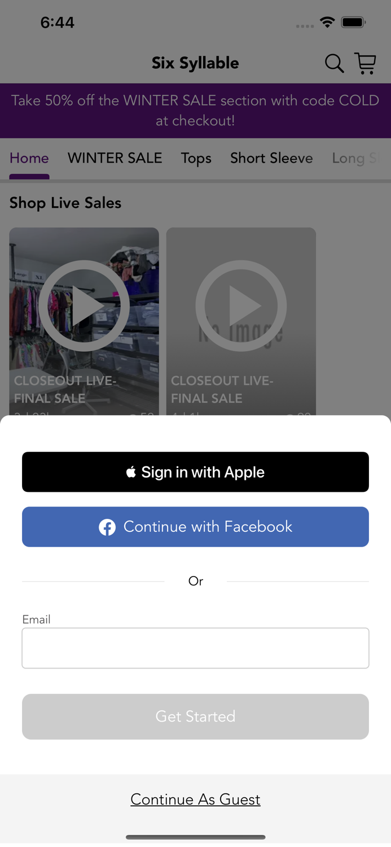Open the first live sale thumbnail title
391x847 pixels.
coord(65,390)
